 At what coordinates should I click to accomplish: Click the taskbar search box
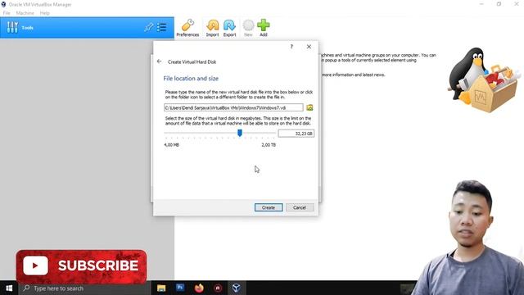coord(84,288)
